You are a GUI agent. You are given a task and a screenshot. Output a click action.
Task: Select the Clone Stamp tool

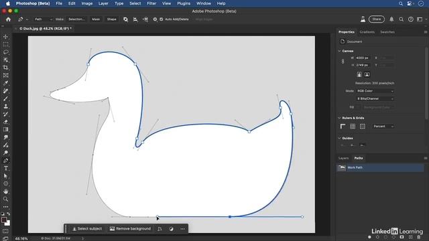(x=5, y=106)
